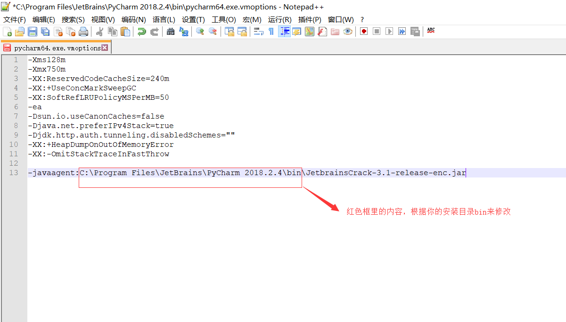Click the "-XX:ReservedCodeCacheSize=240m" line
Screen dimensions: 566x322
pyautogui.click(x=98, y=79)
